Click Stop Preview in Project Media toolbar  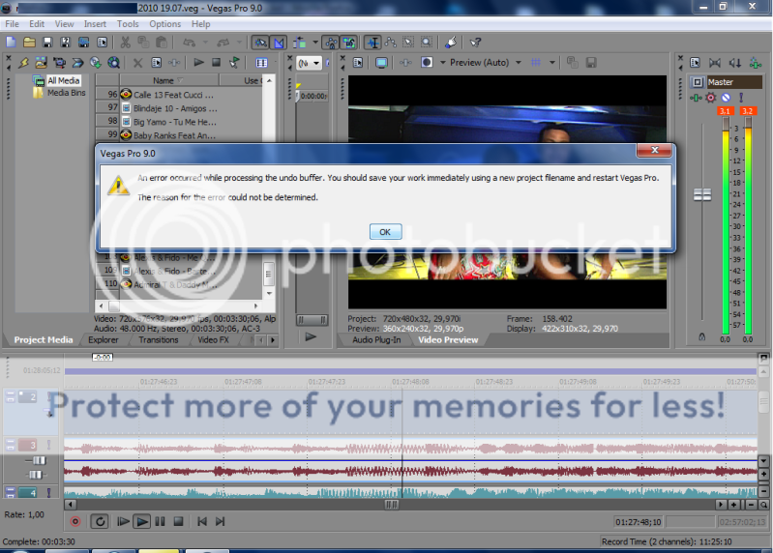216,63
